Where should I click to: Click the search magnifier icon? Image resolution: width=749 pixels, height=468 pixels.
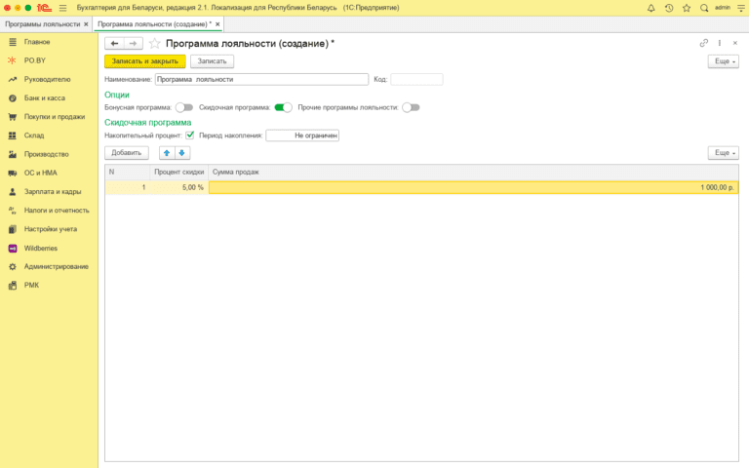(704, 8)
